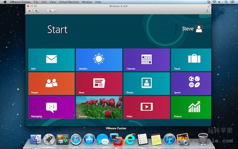This screenshot has width=238, height=149.
Task: Enter full screen with the window's corner arrows
Action: click(209, 6)
